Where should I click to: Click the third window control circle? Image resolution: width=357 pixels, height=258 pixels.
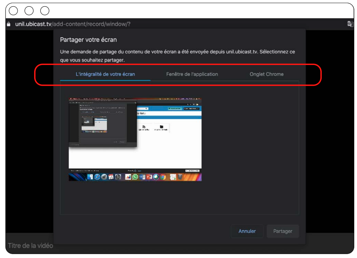tap(45, 11)
